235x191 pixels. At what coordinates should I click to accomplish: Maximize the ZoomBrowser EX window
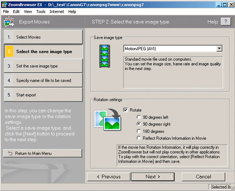(x=225, y=5)
